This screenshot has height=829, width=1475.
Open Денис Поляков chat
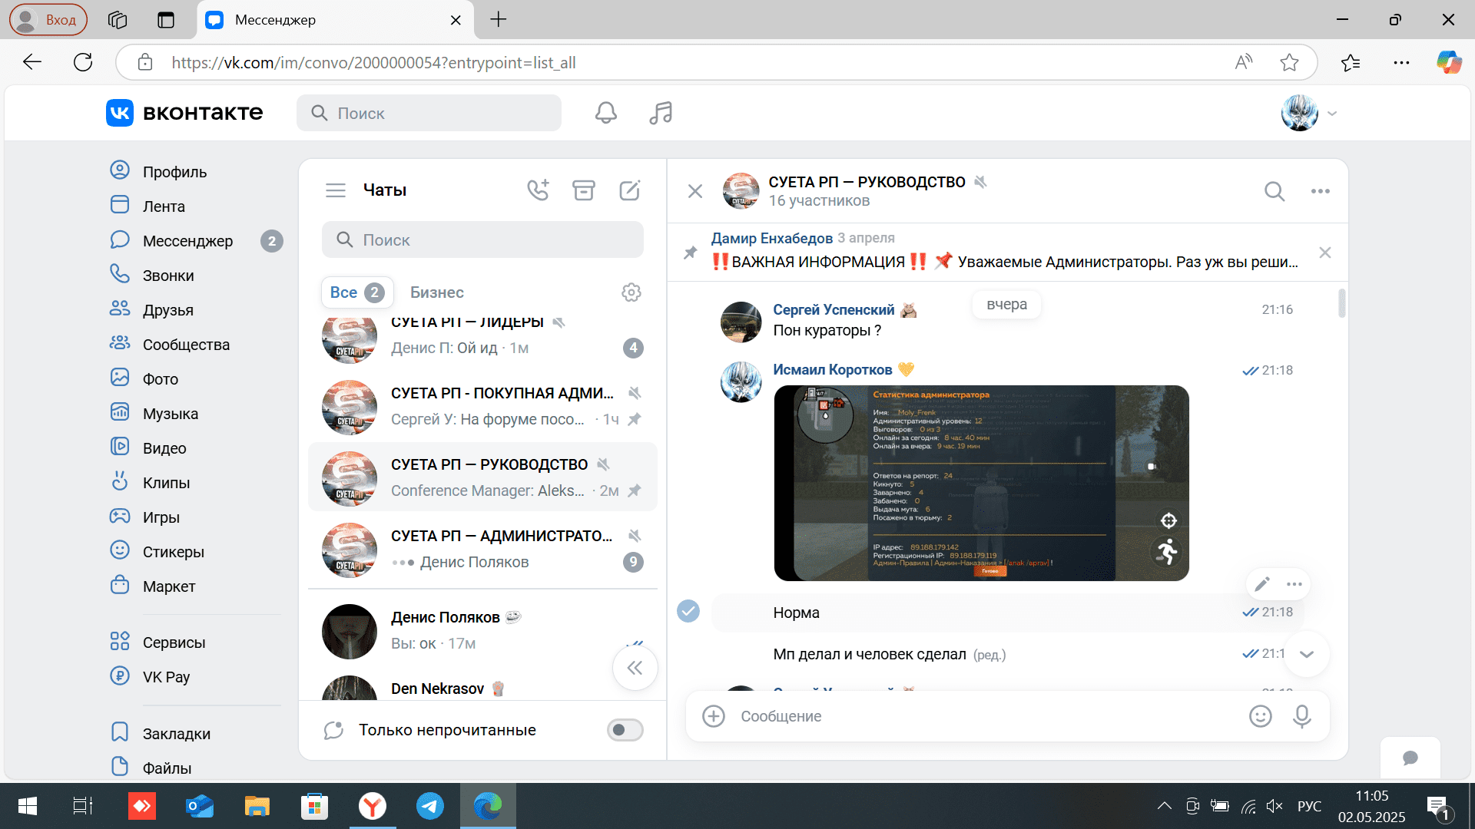click(482, 630)
